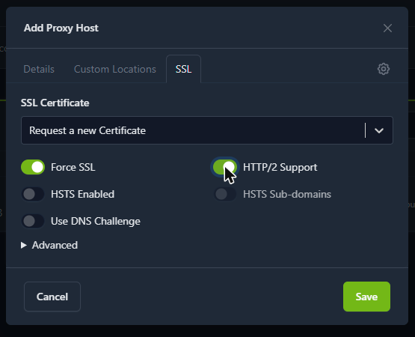415x337 pixels.
Task: Switch to the Details tab
Action: click(x=39, y=69)
